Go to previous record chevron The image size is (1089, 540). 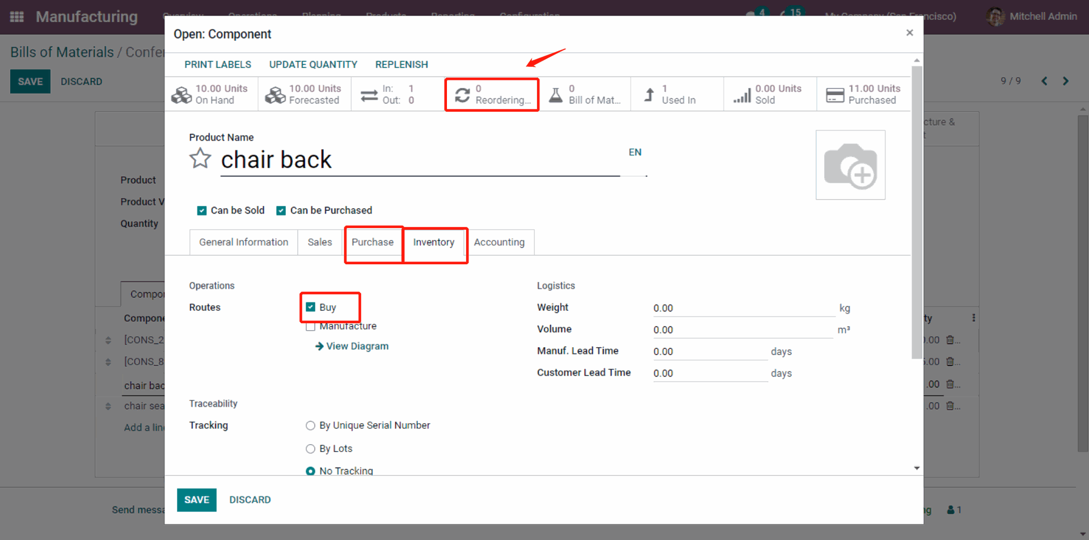tap(1044, 81)
